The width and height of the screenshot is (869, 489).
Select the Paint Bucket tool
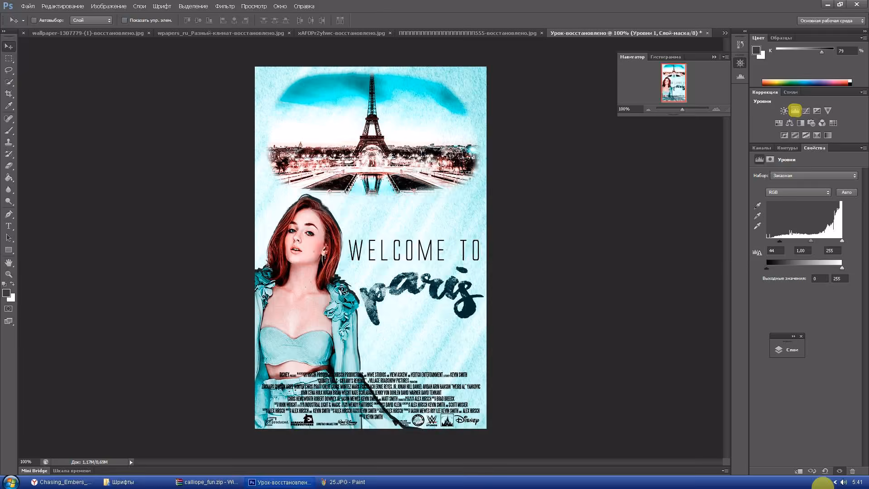click(x=9, y=177)
